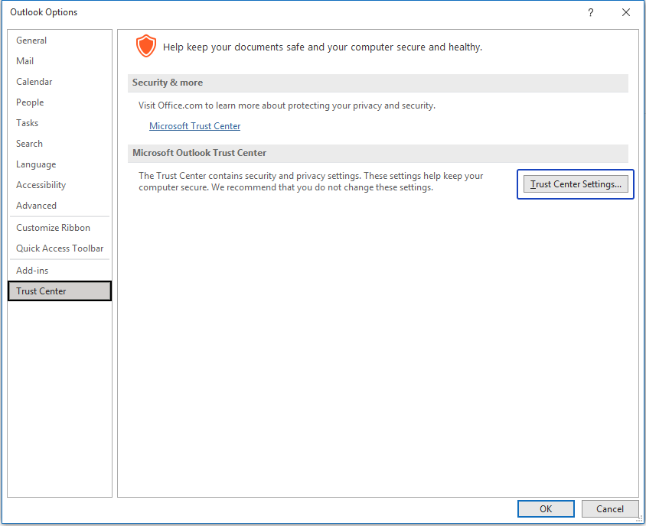The height and width of the screenshot is (526, 646).
Task: Click the Help question mark icon
Action: (x=590, y=12)
